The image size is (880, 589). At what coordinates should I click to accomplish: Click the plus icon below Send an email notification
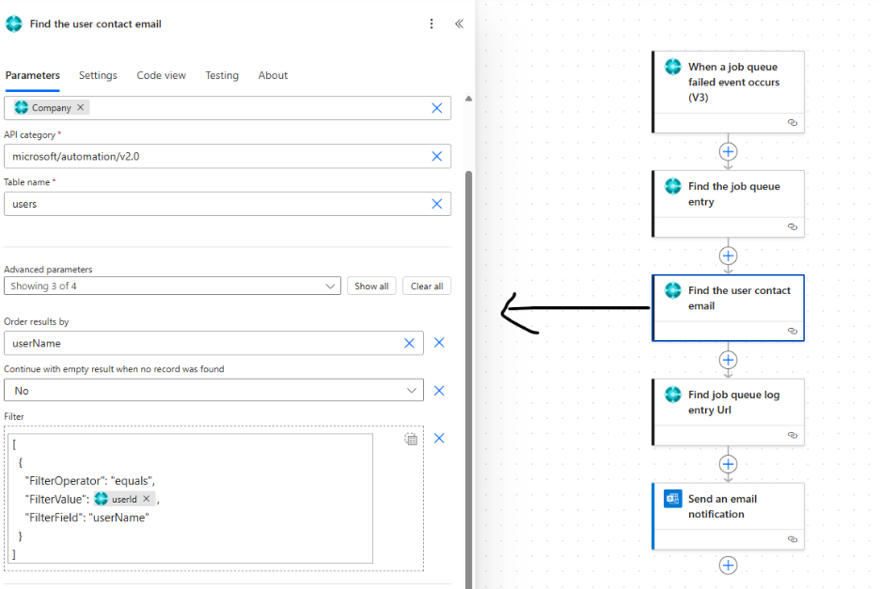(728, 565)
